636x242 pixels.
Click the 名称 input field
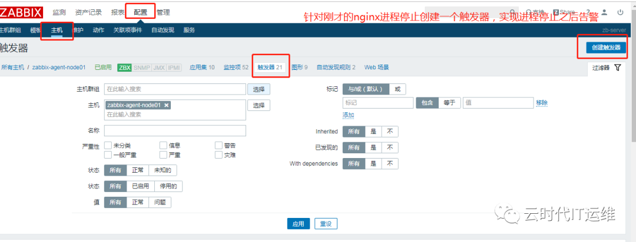pos(175,131)
